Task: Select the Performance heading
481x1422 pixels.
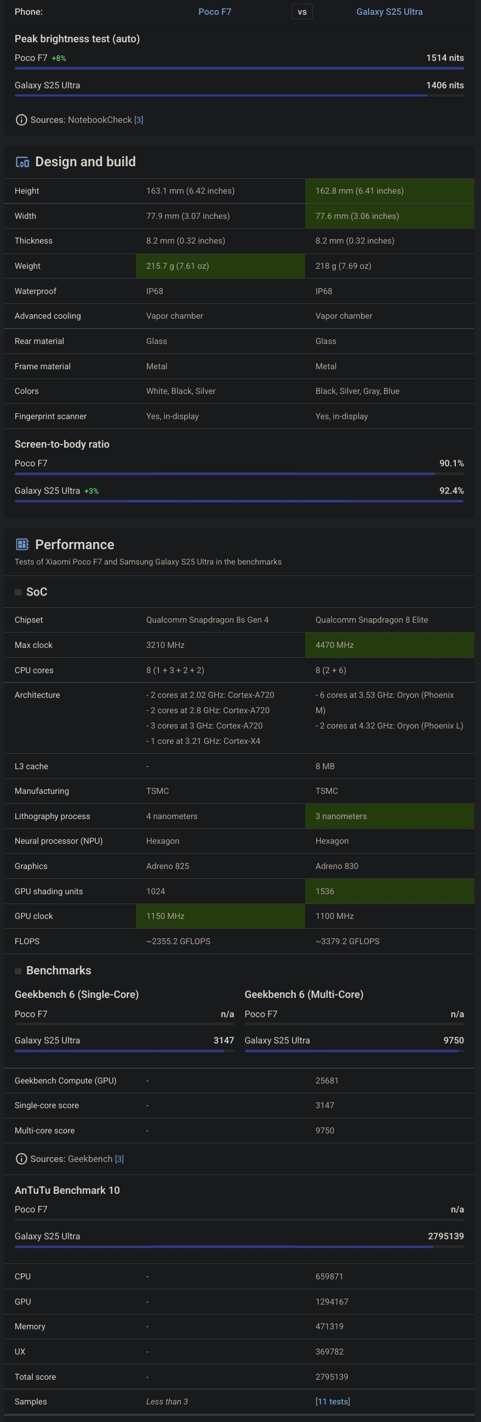Action: (x=75, y=544)
